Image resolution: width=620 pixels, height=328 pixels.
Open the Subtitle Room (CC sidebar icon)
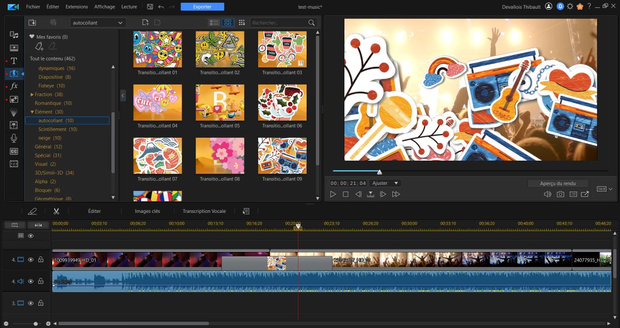14,151
